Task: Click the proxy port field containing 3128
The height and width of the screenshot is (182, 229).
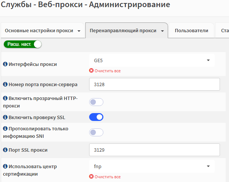Action: 155,84
